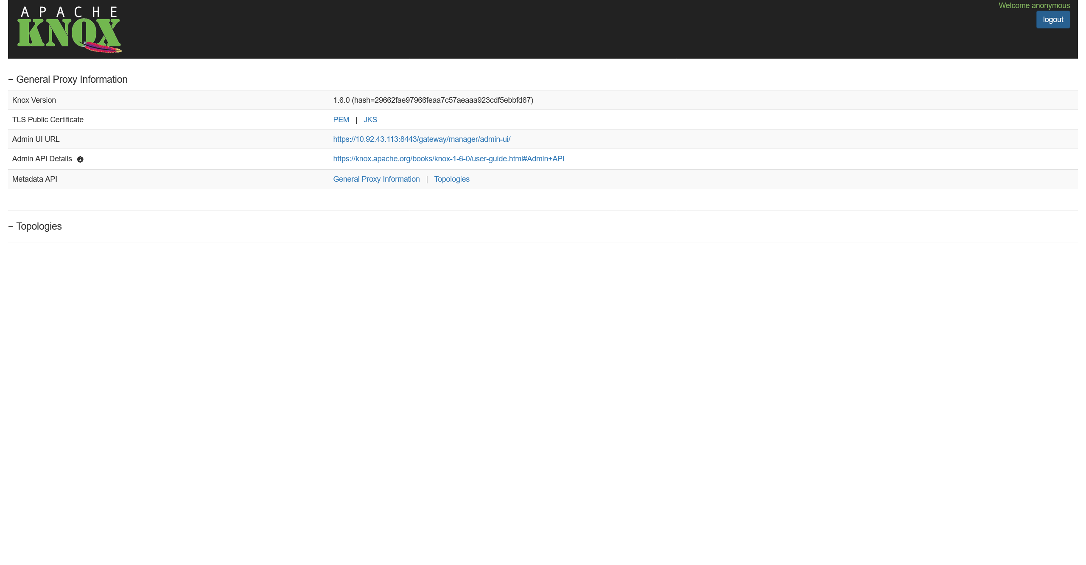Image resolution: width=1086 pixels, height=565 pixels.
Task: Open the Knox user-guide Admin API link
Action: coord(448,159)
